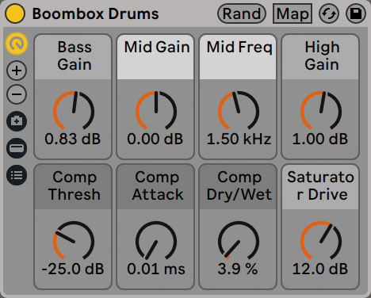Save the preset with the disk icon
The image size is (371, 298).
tap(356, 13)
